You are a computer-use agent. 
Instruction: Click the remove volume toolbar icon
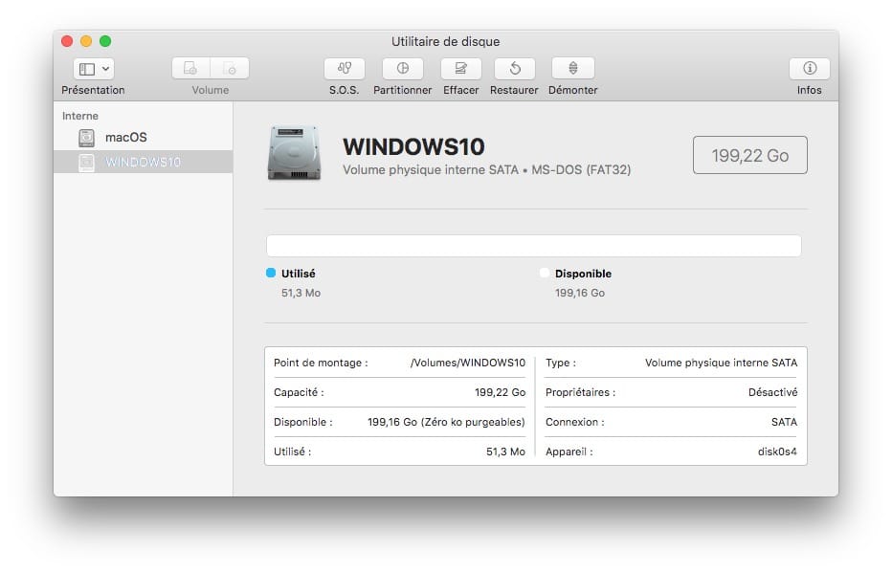tap(230, 69)
